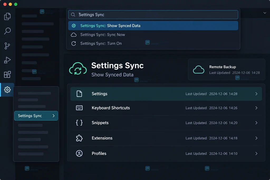Close the window with red button

pos(5,4)
